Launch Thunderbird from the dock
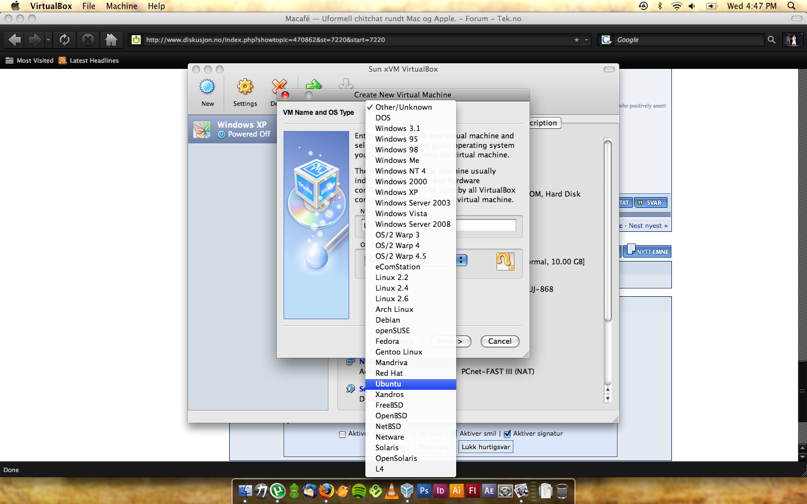 (310, 491)
